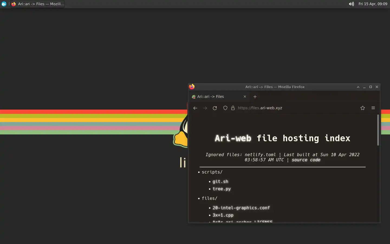Close the Firefox window
The width and height of the screenshot is (390, 244).
point(377,87)
